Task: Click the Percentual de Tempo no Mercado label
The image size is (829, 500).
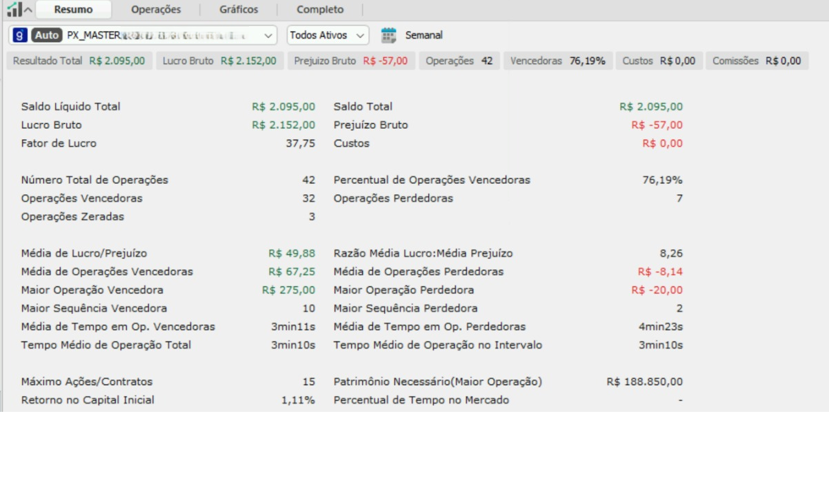Action: click(421, 400)
